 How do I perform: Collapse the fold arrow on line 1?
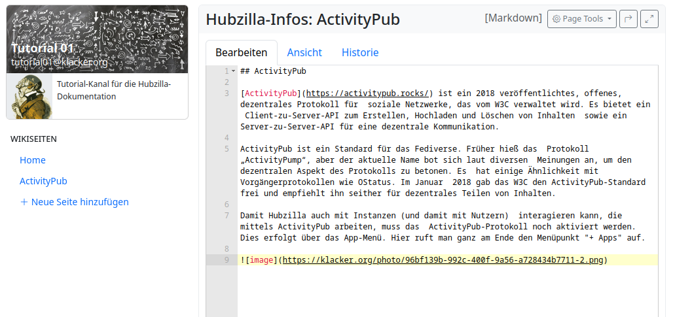pyautogui.click(x=233, y=71)
